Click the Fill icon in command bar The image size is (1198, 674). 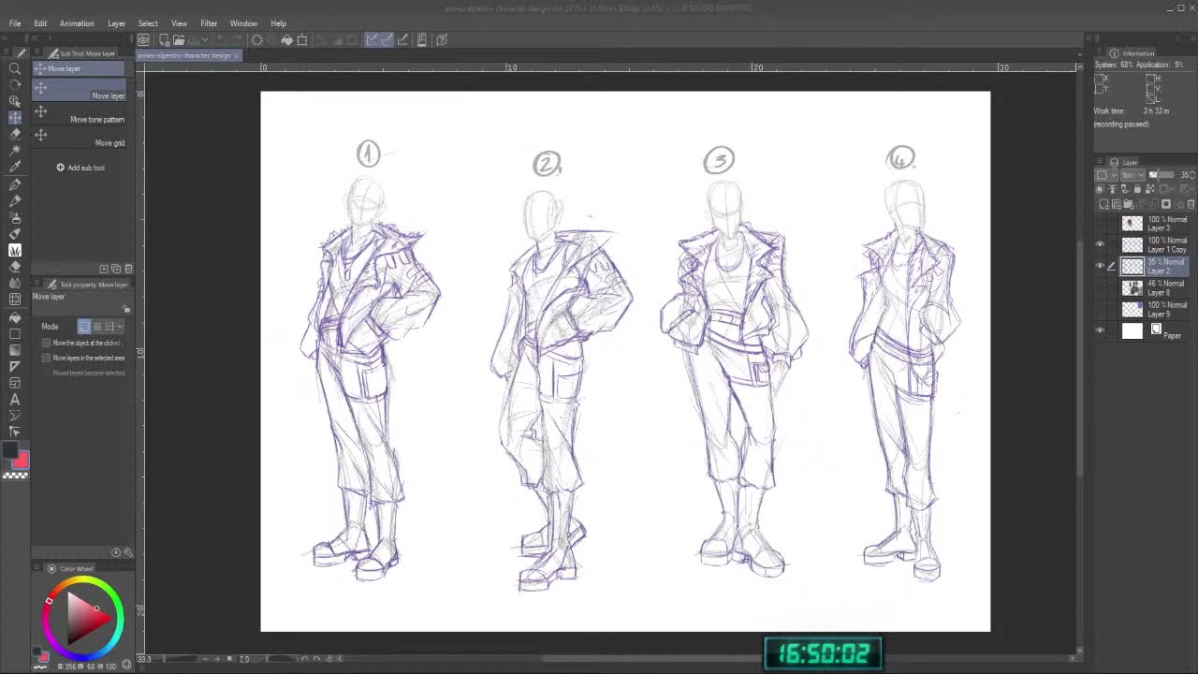(x=287, y=39)
